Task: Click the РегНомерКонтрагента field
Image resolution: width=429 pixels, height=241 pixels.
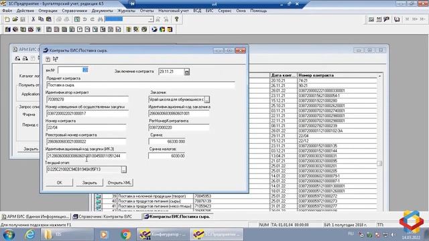Action: click(179, 128)
